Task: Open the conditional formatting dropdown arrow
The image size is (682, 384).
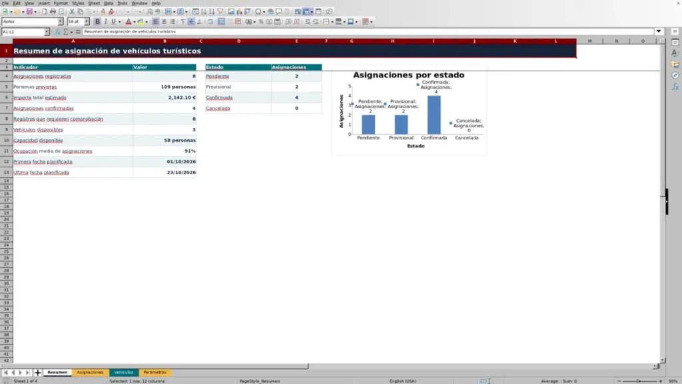Action: (x=372, y=22)
